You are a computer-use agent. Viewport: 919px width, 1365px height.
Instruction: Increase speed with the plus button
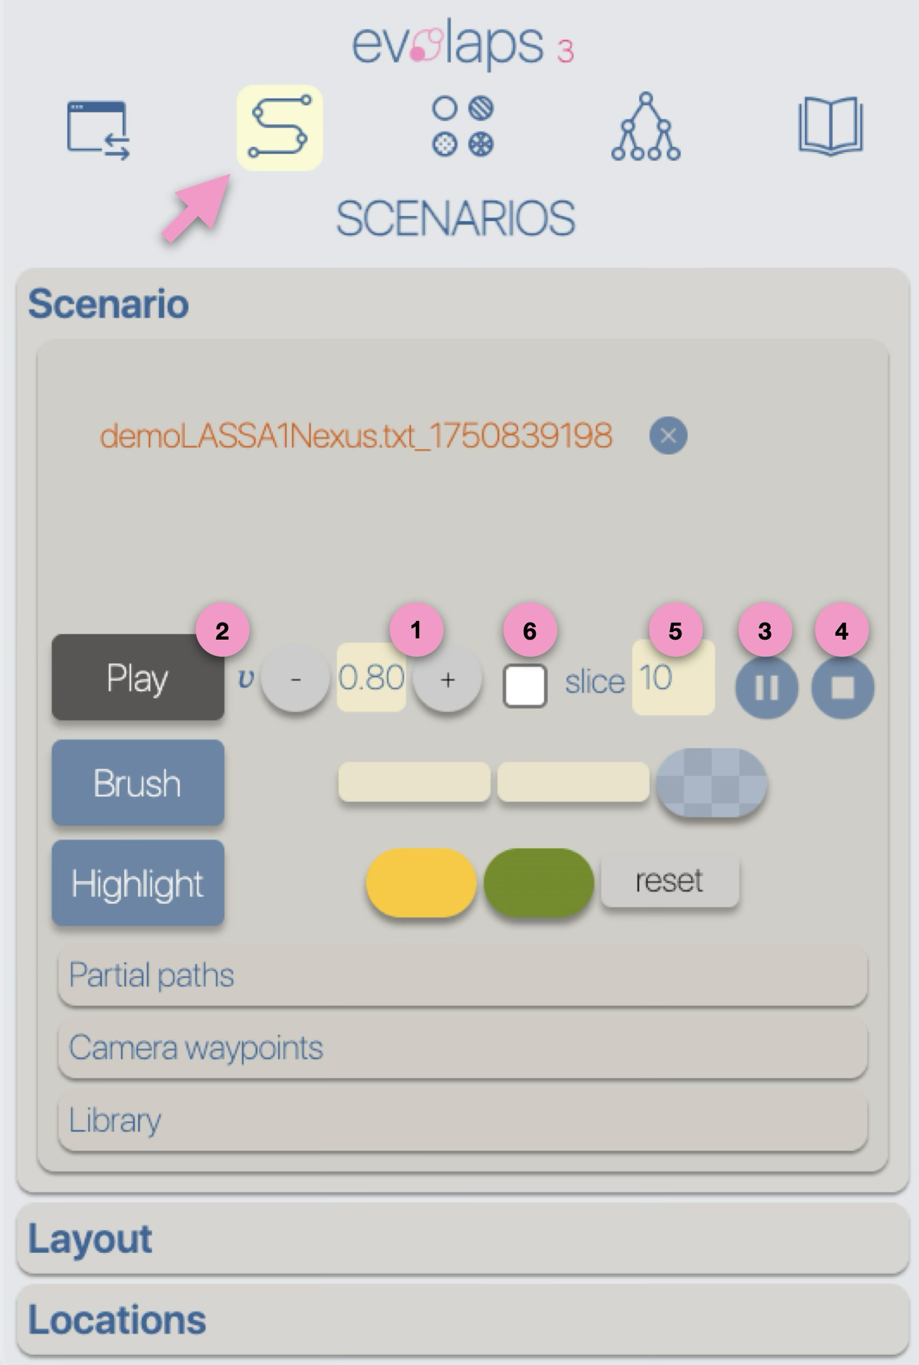(448, 679)
